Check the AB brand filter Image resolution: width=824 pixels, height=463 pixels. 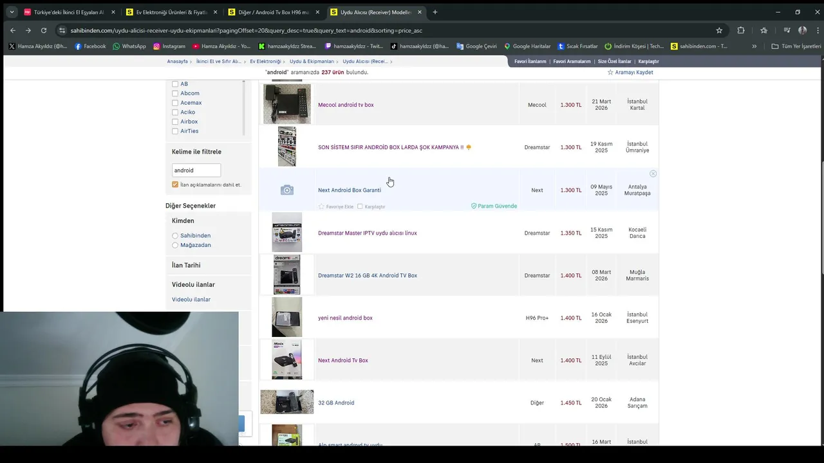point(175,84)
